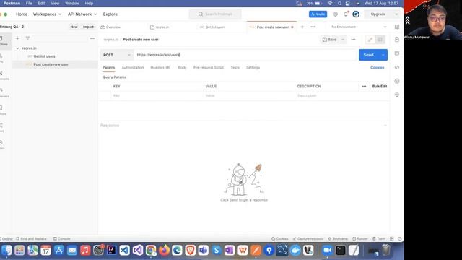Click the Send button

pyautogui.click(x=369, y=55)
